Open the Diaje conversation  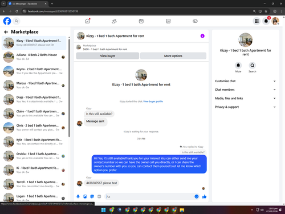[34, 99]
